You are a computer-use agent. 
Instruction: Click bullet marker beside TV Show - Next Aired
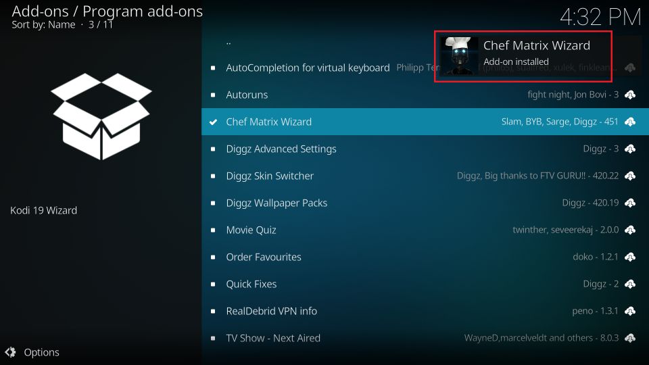tap(213, 338)
